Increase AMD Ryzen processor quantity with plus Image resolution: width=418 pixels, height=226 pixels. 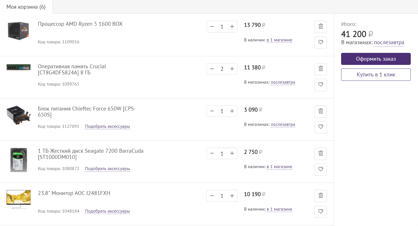pos(232,27)
